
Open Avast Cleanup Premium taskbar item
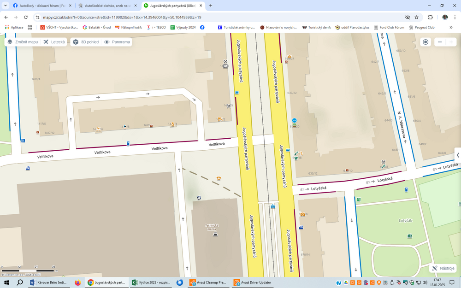(x=209, y=283)
